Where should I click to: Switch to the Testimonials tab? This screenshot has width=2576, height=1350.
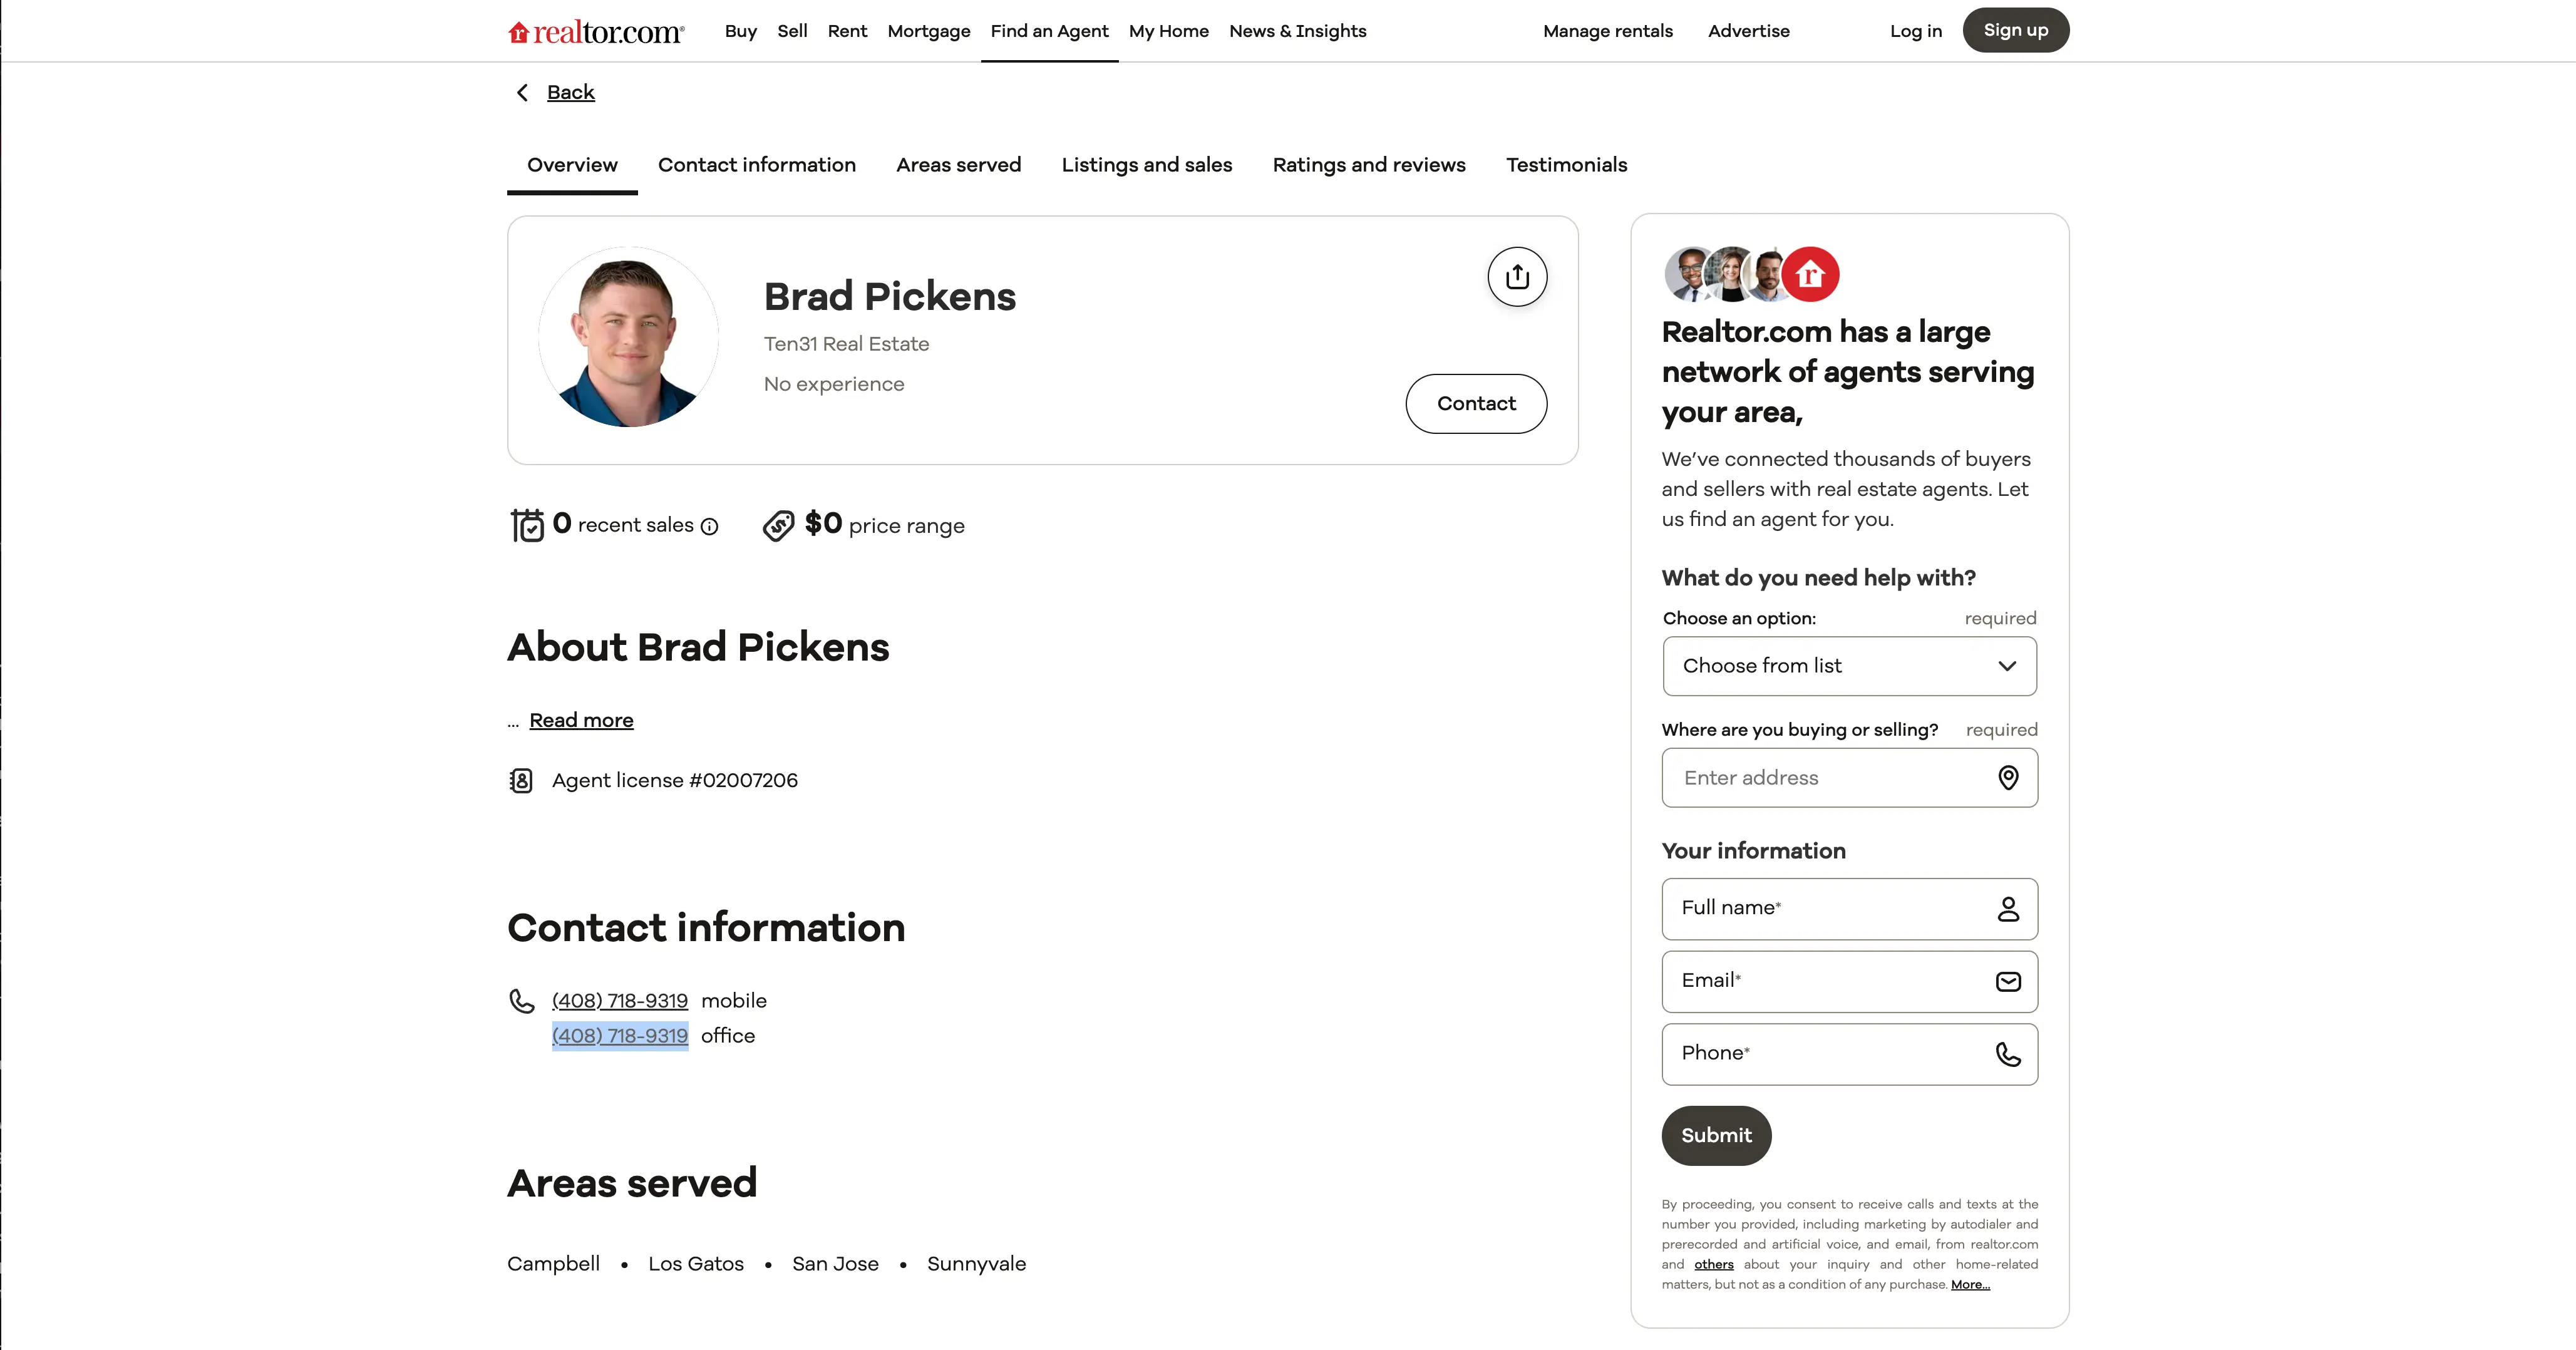coord(1566,165)
